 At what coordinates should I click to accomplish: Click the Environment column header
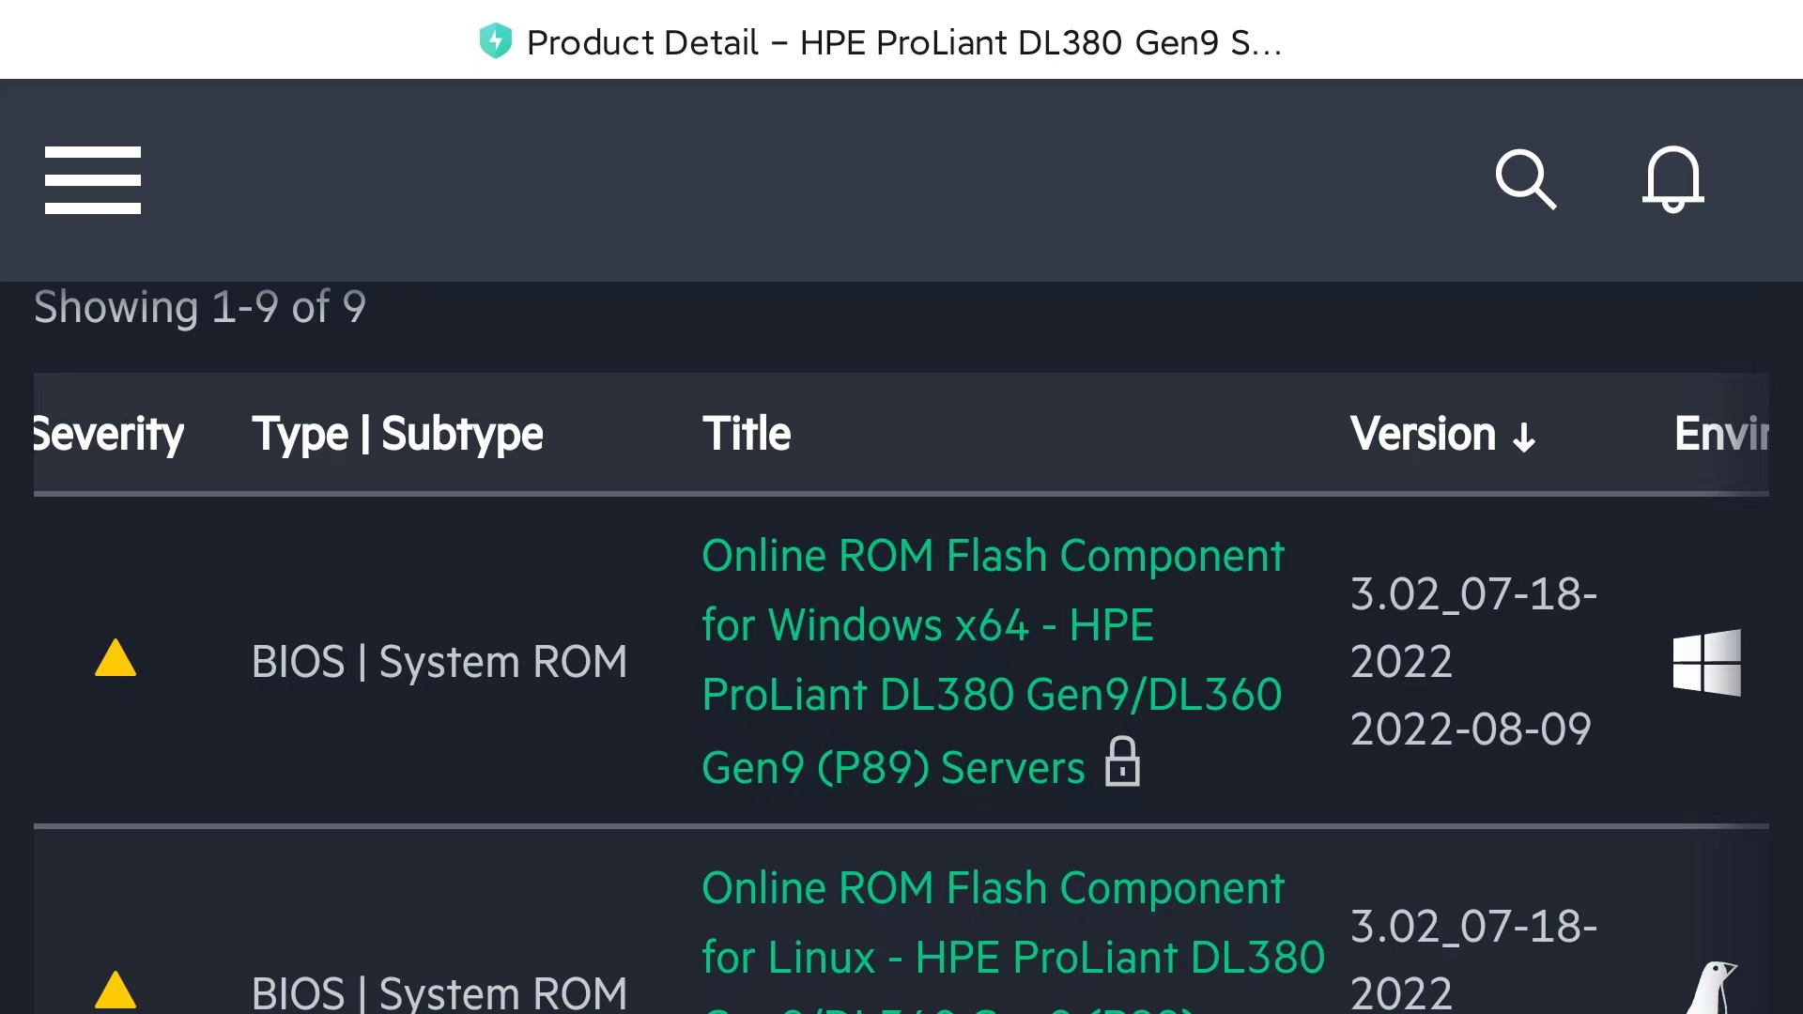1720,434
